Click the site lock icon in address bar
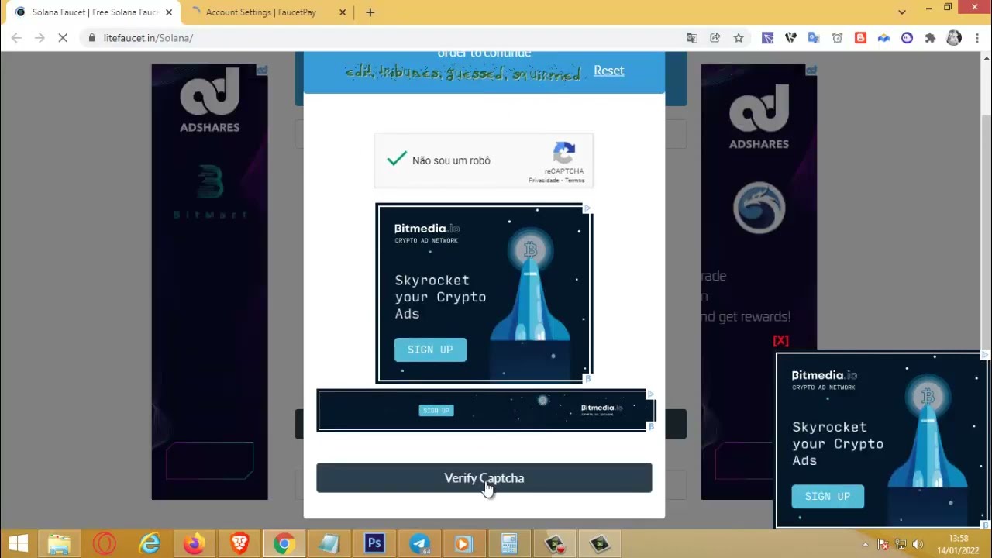This screenshot has height=558, width=992. pos(92,37)
